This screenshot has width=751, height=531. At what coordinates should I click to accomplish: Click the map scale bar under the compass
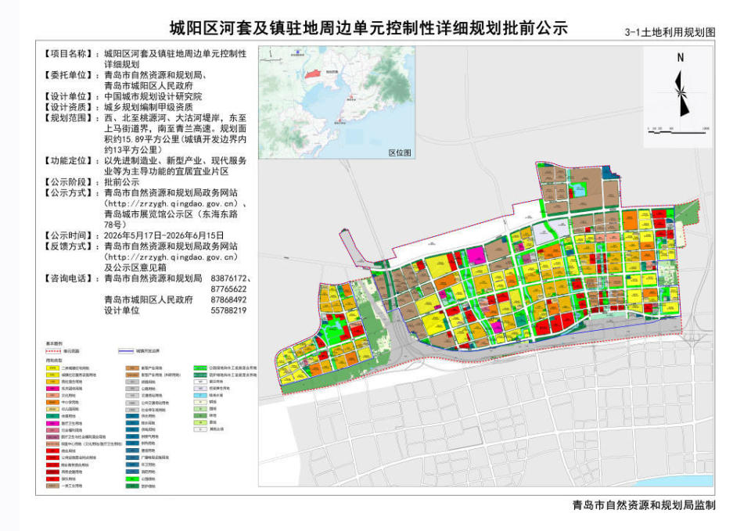click(677, 131)
